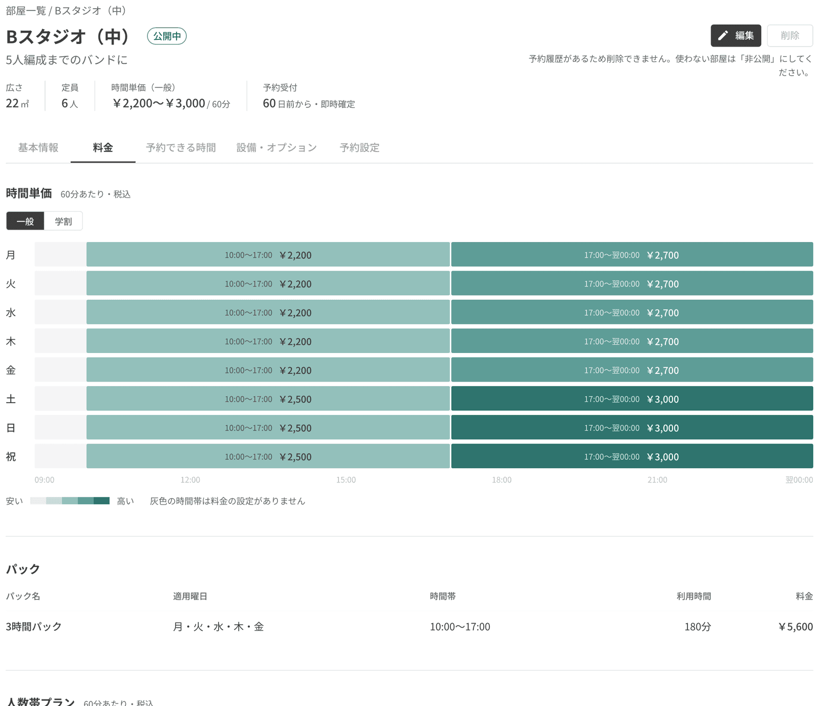Select Friday's 17:00〜翌00:00 ¥2,700 block
Viewport: 819px width, 706px height.
click(x=632, y=370)
